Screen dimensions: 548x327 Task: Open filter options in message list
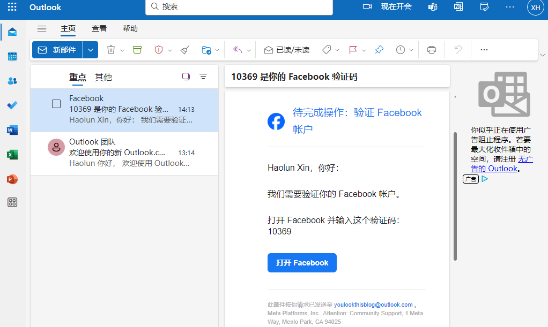203,77
